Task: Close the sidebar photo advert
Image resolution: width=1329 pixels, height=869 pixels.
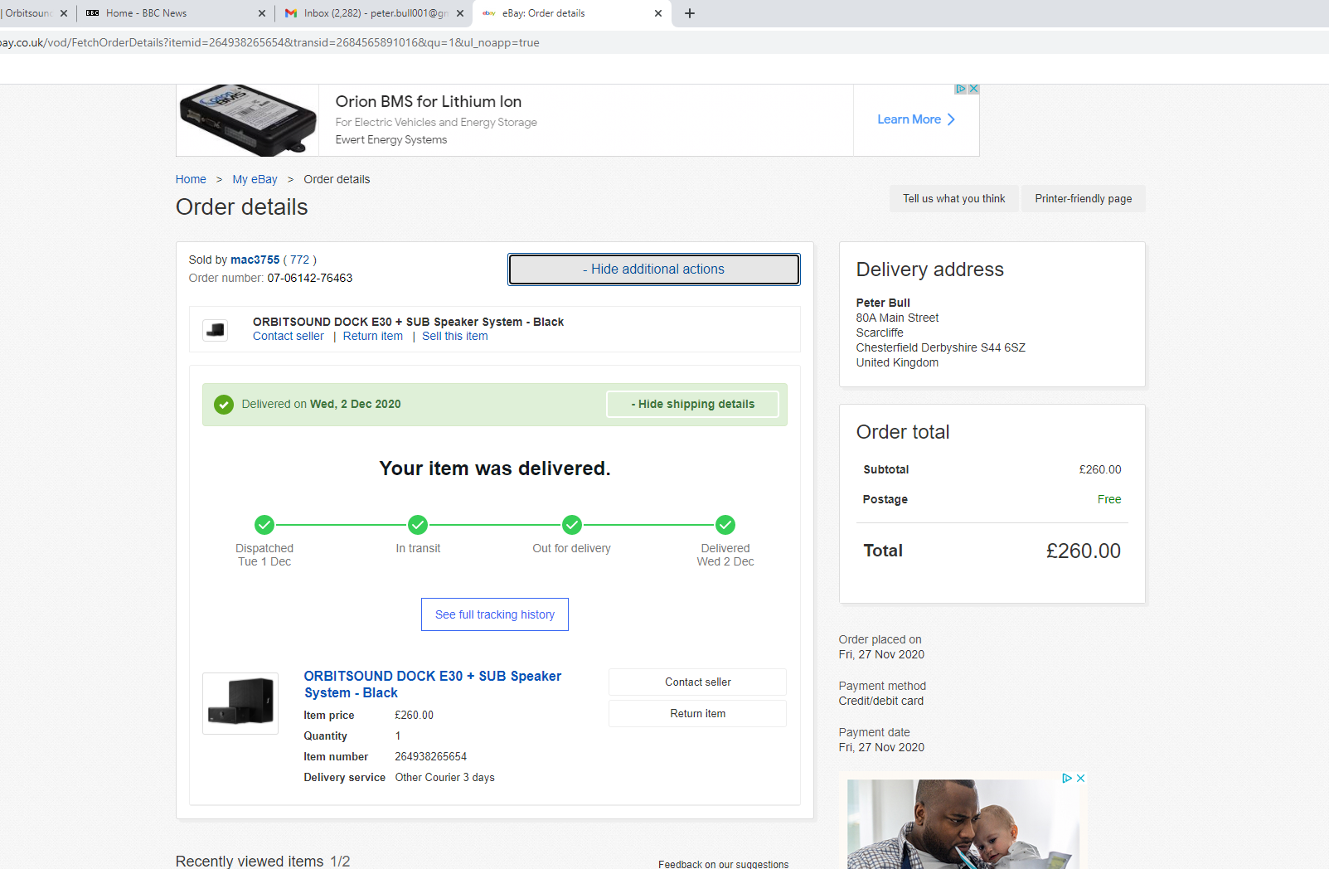Action: (x=1080, y=778)
